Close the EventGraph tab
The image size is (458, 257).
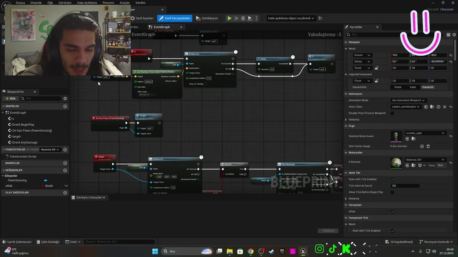point(181,27)
